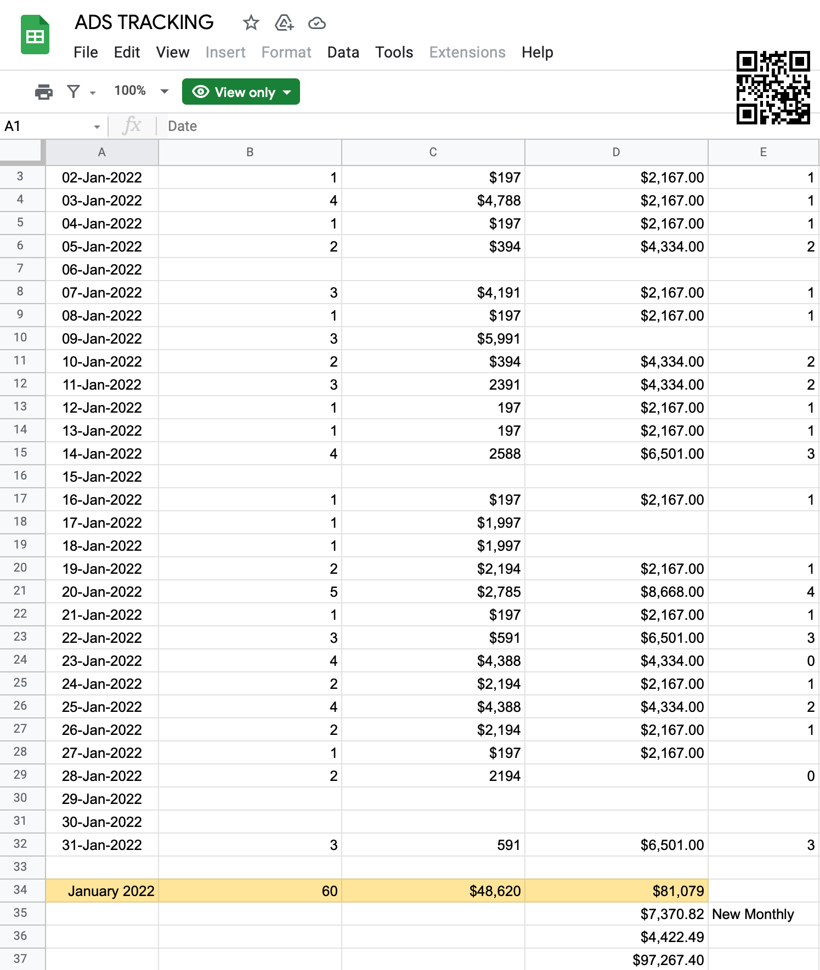This screenshot has width=820, height=970.
Task: Click the yellow January 2022 total cell
Action: [103, 891]
